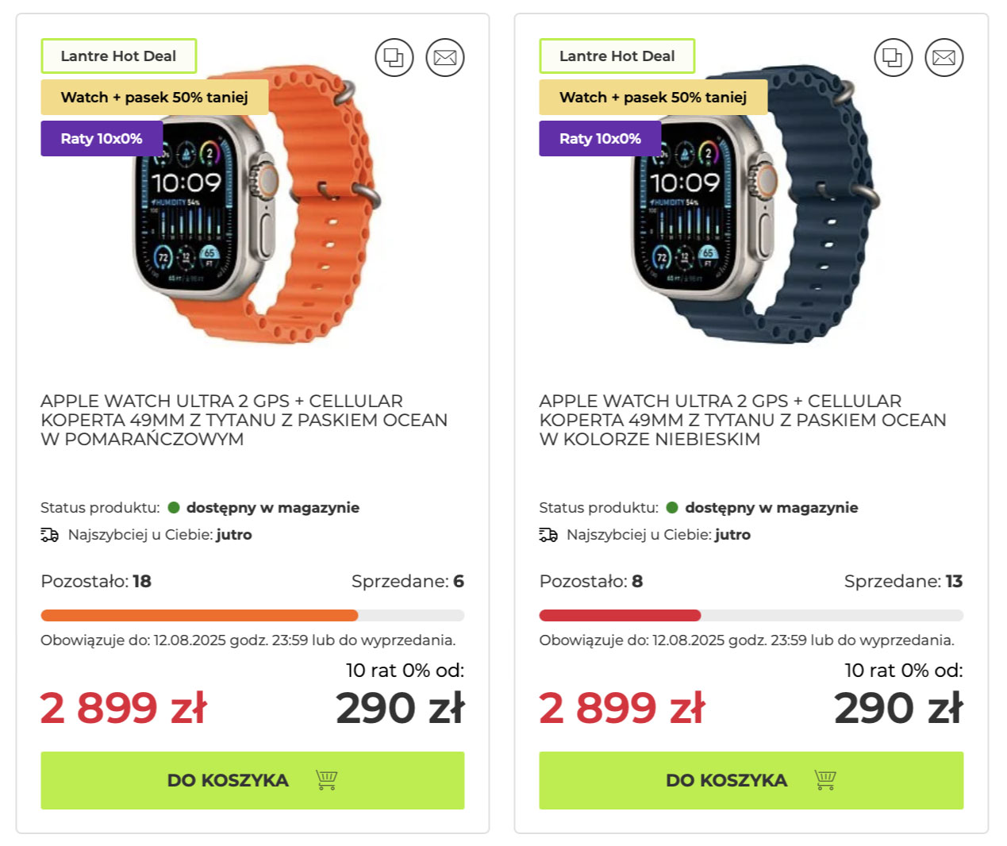1007x846 pixels.
Task: Click orange stock progress bar
Action: coord(252,615)
